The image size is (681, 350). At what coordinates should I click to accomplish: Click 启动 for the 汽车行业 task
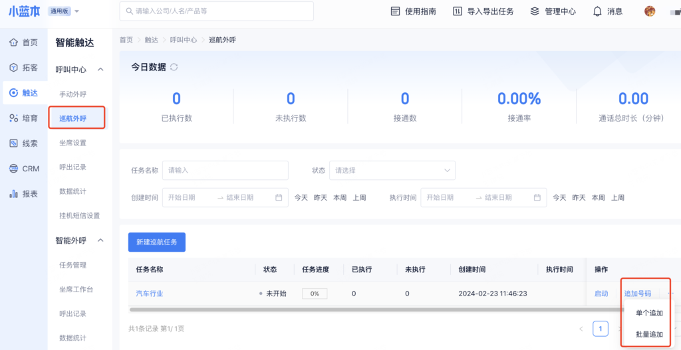click(x=601, y=294)
